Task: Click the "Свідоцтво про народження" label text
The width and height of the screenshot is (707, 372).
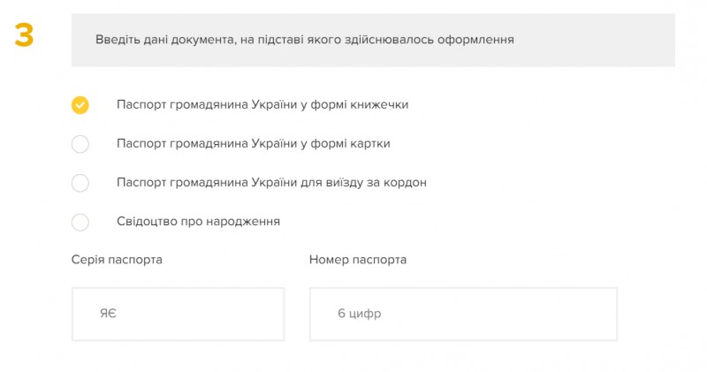Action: 198,221
